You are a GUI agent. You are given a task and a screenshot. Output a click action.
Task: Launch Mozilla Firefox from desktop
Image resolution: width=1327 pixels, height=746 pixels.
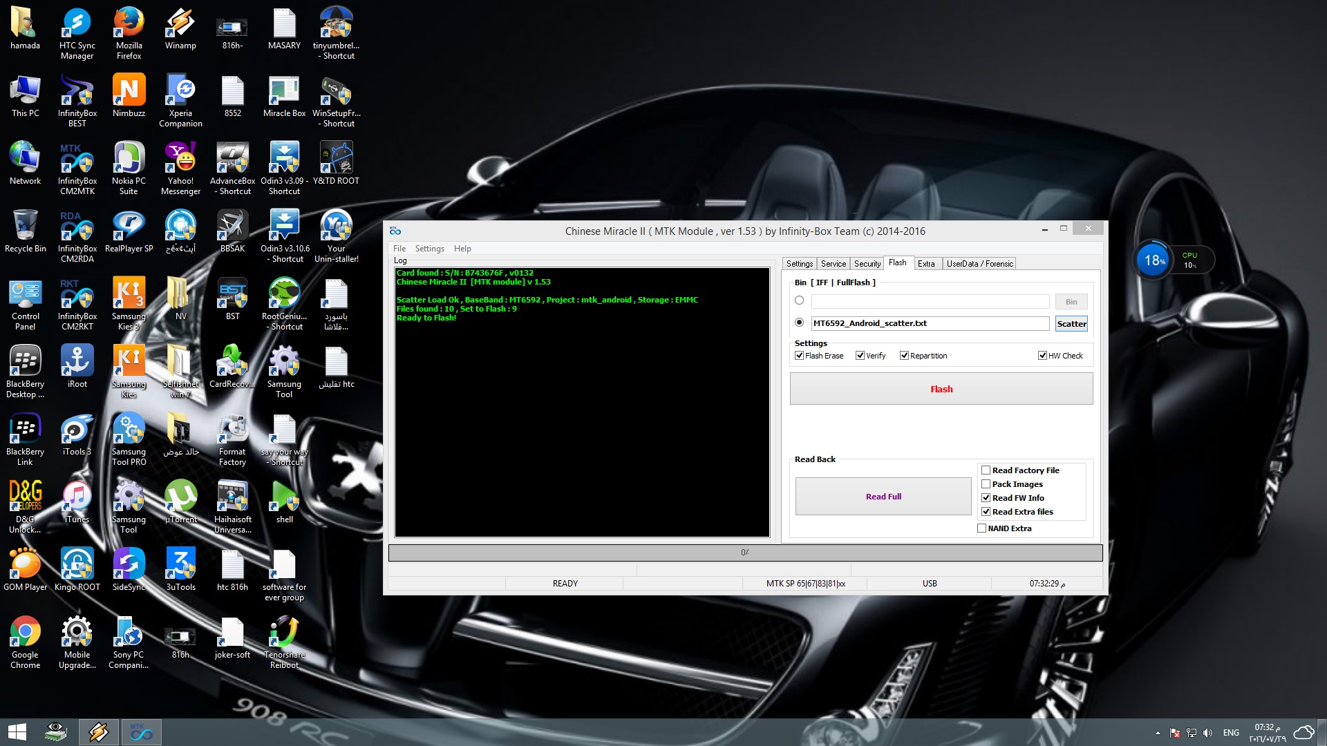point(129,32)
